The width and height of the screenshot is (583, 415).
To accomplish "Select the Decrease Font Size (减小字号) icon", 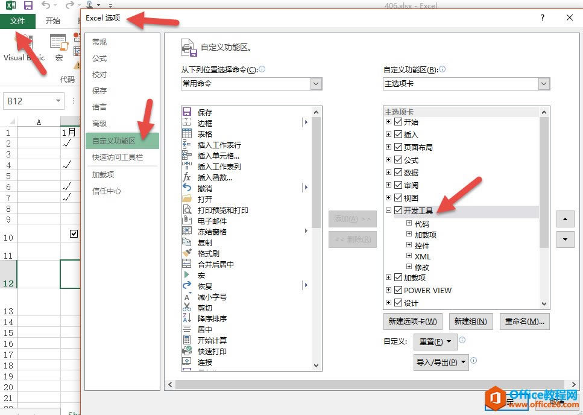I will (187, 297).
